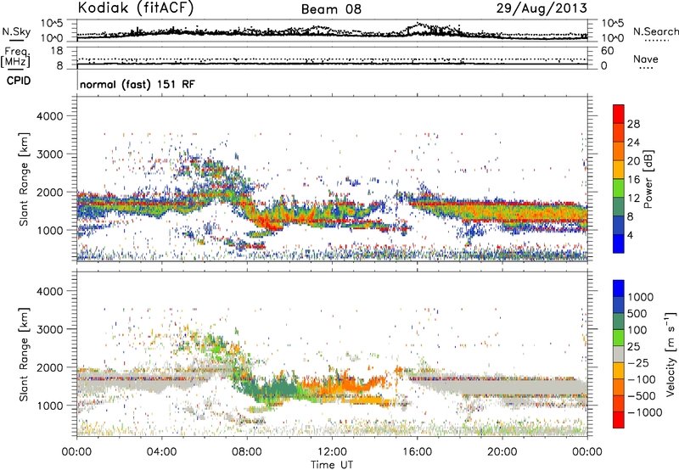Click Velocity colorbar segment between 100 and 500
The width and height of the screenshot is (679, 470).
(x=619, y=322)
